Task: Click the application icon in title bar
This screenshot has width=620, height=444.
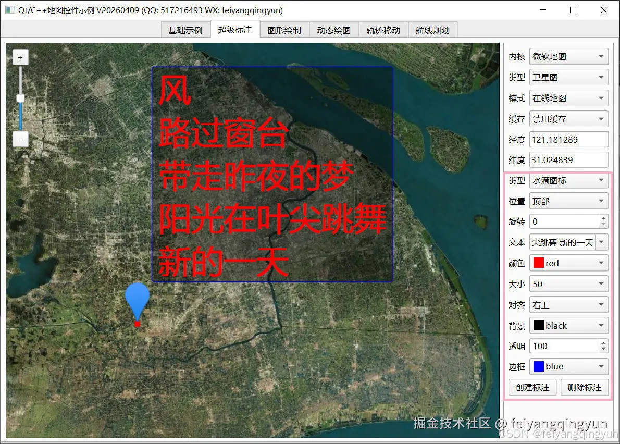Action: point(10,10)
